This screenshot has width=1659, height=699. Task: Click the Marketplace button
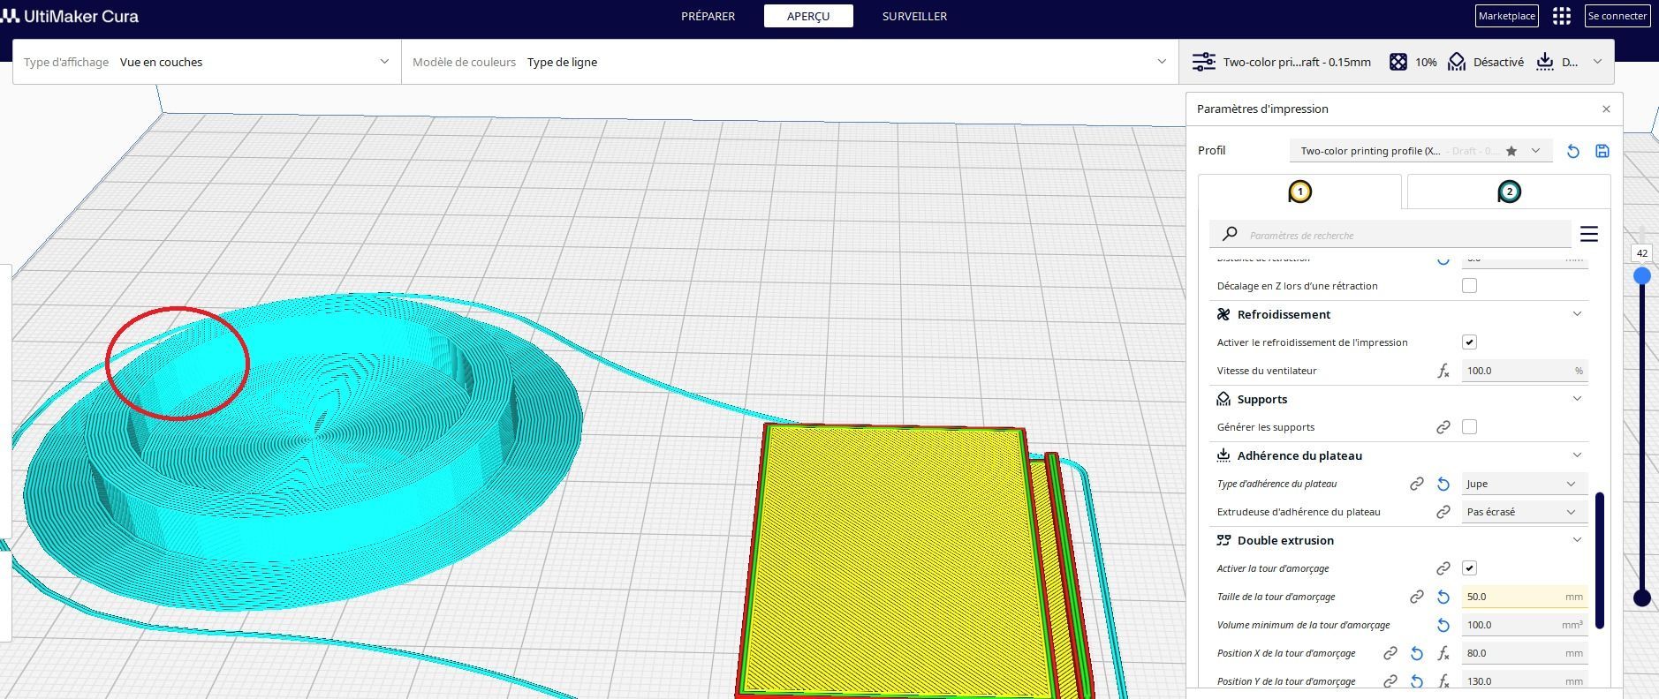tap(1507, 16)
